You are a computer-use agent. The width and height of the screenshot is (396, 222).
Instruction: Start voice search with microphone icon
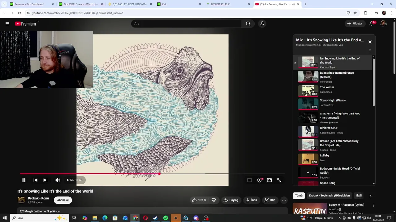(x=262, y=24)
